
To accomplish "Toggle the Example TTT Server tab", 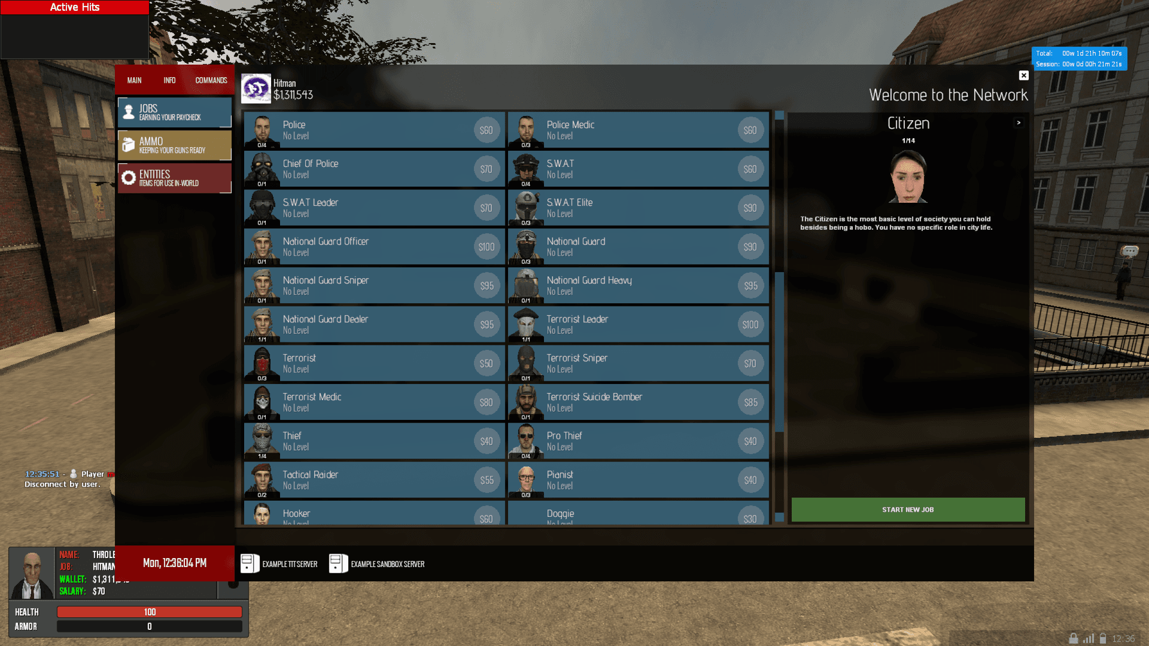I will coord(279,564).
